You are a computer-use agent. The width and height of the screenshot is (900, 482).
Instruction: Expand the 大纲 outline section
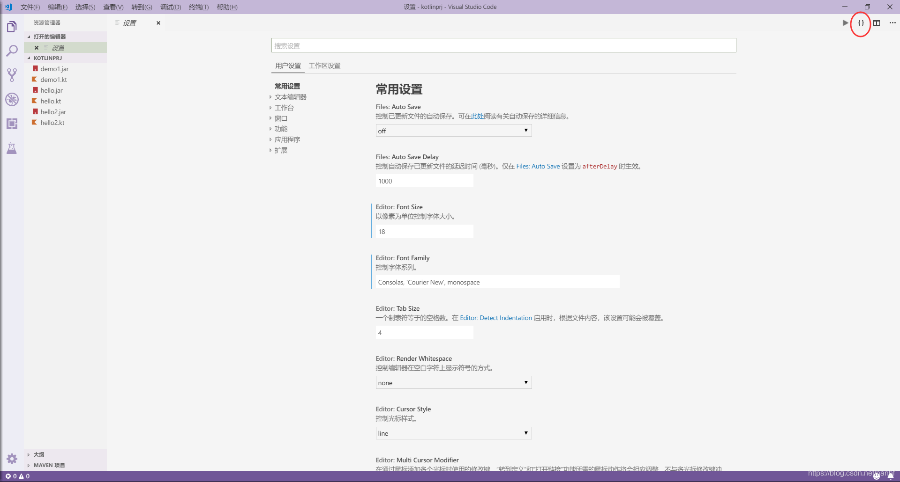66,454
